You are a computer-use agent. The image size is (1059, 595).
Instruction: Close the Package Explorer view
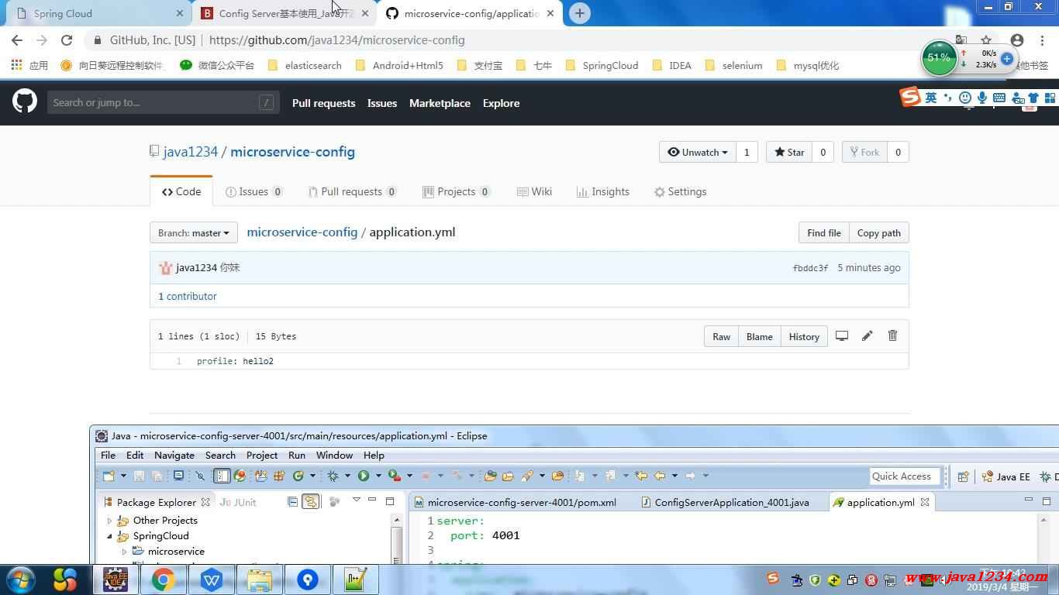click(205, 502)
